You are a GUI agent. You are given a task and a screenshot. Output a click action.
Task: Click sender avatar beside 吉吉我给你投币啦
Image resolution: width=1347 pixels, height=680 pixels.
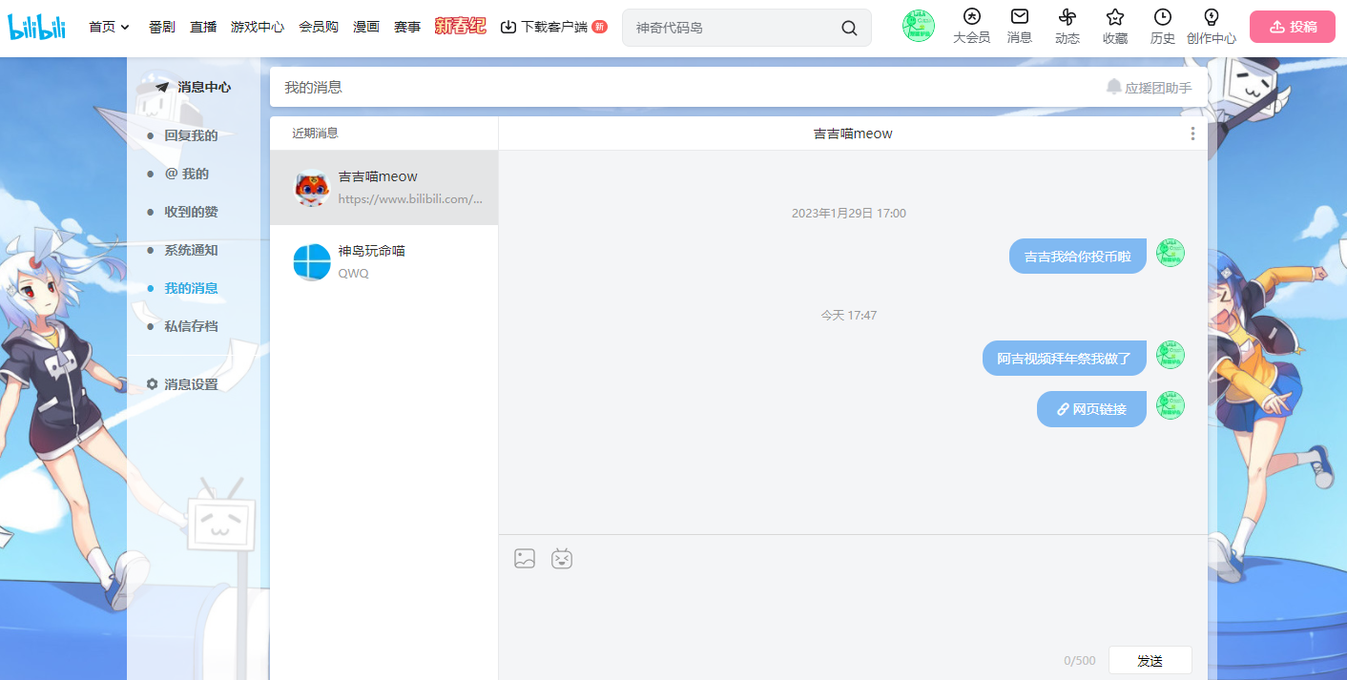[x=1171, y=253]
